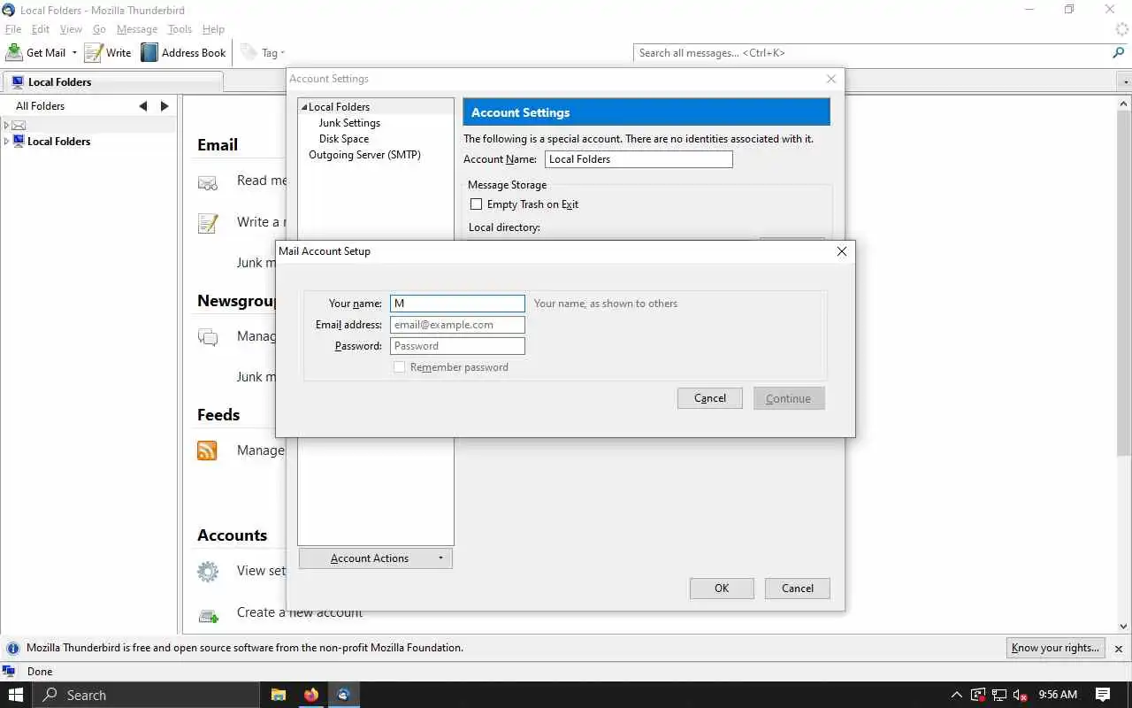Close the Mail Account Setup dialog
This screenshot has width=1132, height=708.
click(841, 251)
